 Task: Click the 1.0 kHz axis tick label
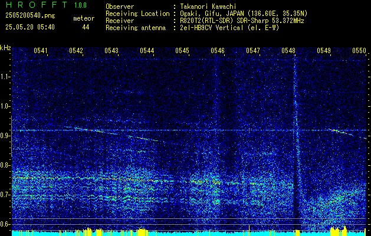pos(5,106)
